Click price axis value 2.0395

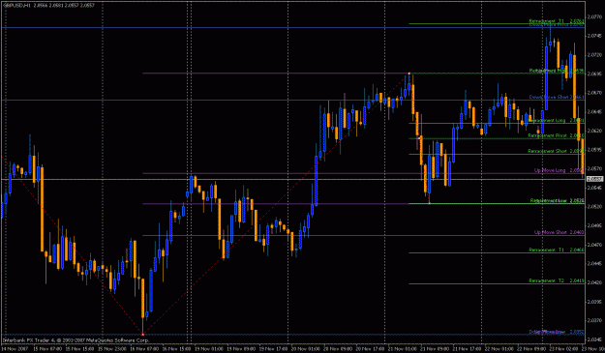594,302
